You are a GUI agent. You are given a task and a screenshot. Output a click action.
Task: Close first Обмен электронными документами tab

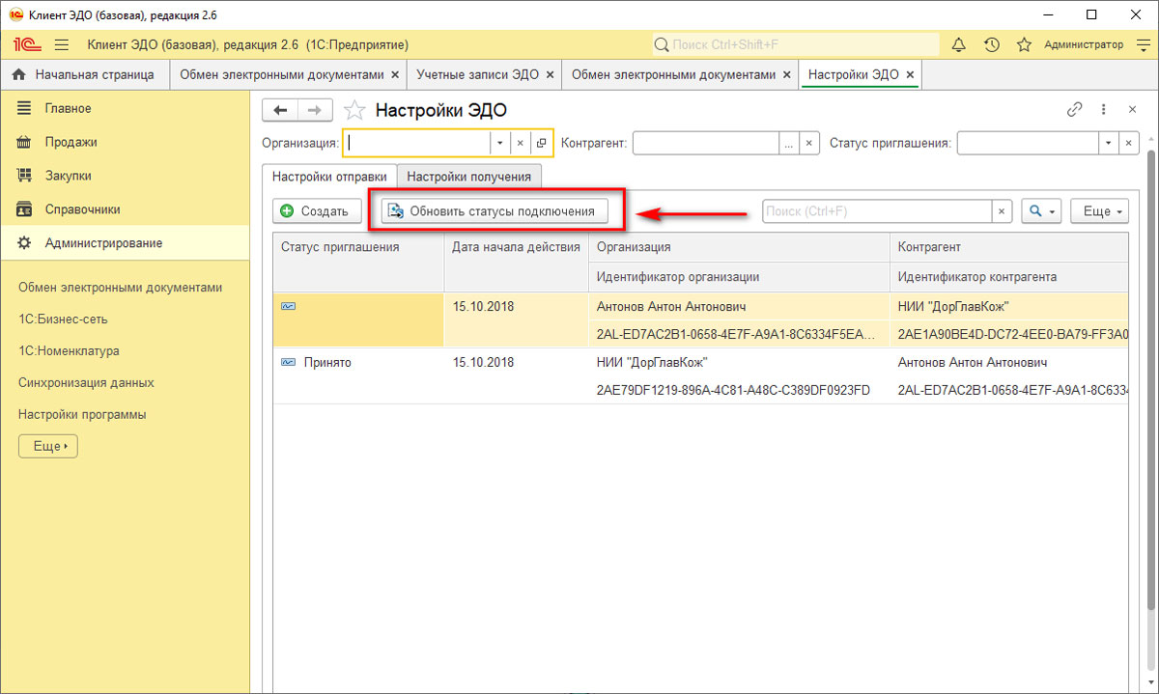395,74
